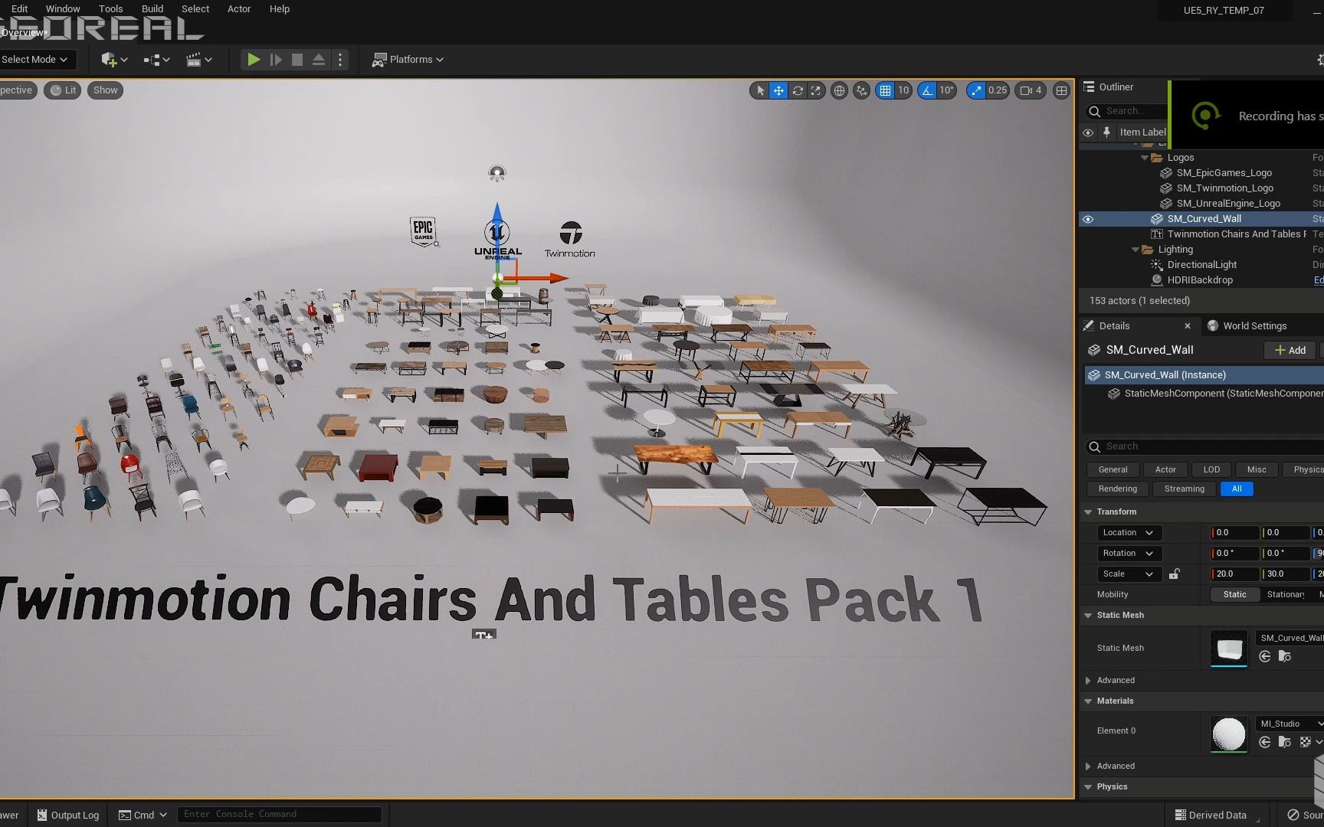The image size is (1324, 827).
Task: Open the Edit menu
Action: click(x=19, y=8)
